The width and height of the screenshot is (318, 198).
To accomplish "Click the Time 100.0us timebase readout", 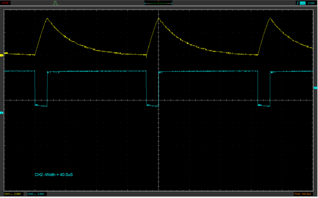I will click(304, 194).
